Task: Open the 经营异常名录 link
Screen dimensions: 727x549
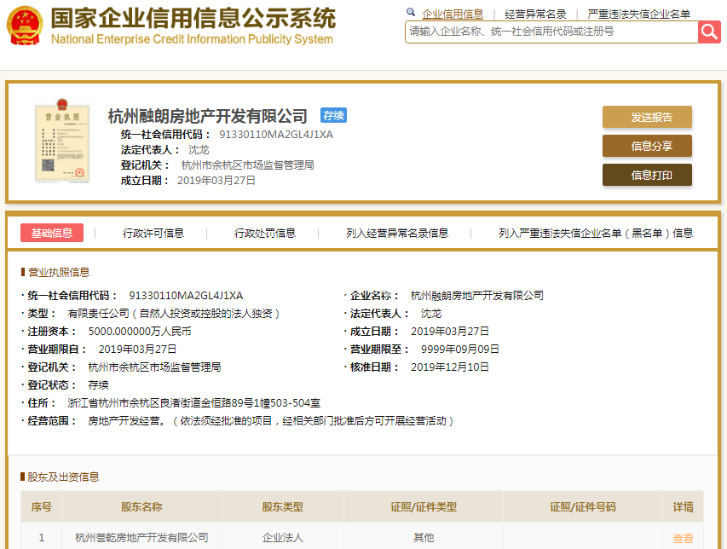Action: pos(535,14)
